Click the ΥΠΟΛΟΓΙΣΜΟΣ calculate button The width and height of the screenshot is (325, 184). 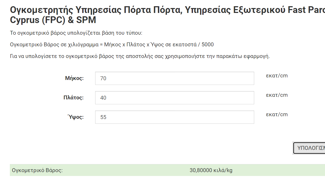(309, 148)
